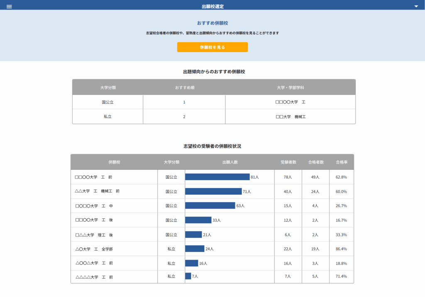425x297 pixels.
Task: Select the □○□○大学 工 中 row
Action: tap(212, 205)
